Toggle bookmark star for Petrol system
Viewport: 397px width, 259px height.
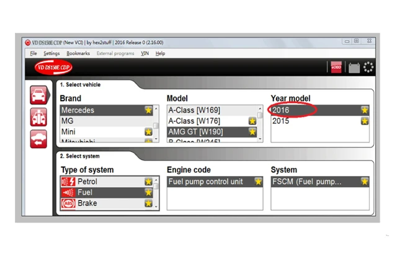(x=148, y=182)
